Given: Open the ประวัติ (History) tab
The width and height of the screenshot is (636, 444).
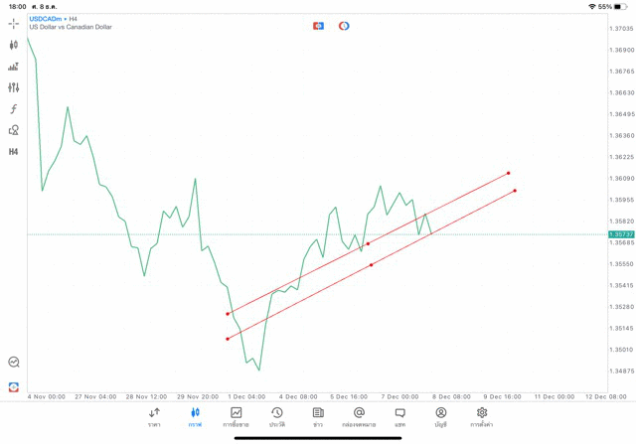Looking at the screenshot, I should click(276, 417).
